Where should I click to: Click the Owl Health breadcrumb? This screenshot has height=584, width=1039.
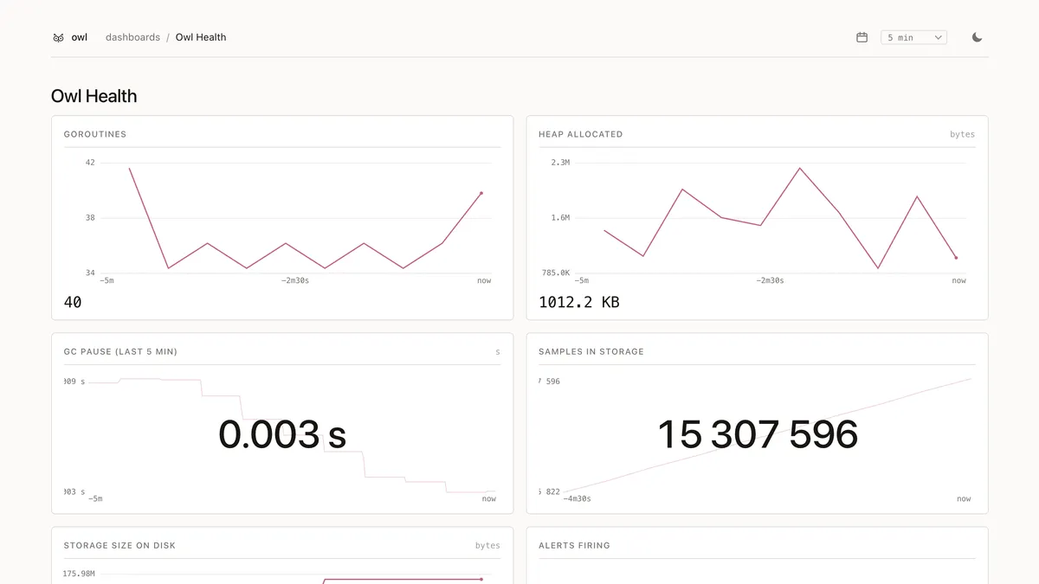(x=201, y=37)
